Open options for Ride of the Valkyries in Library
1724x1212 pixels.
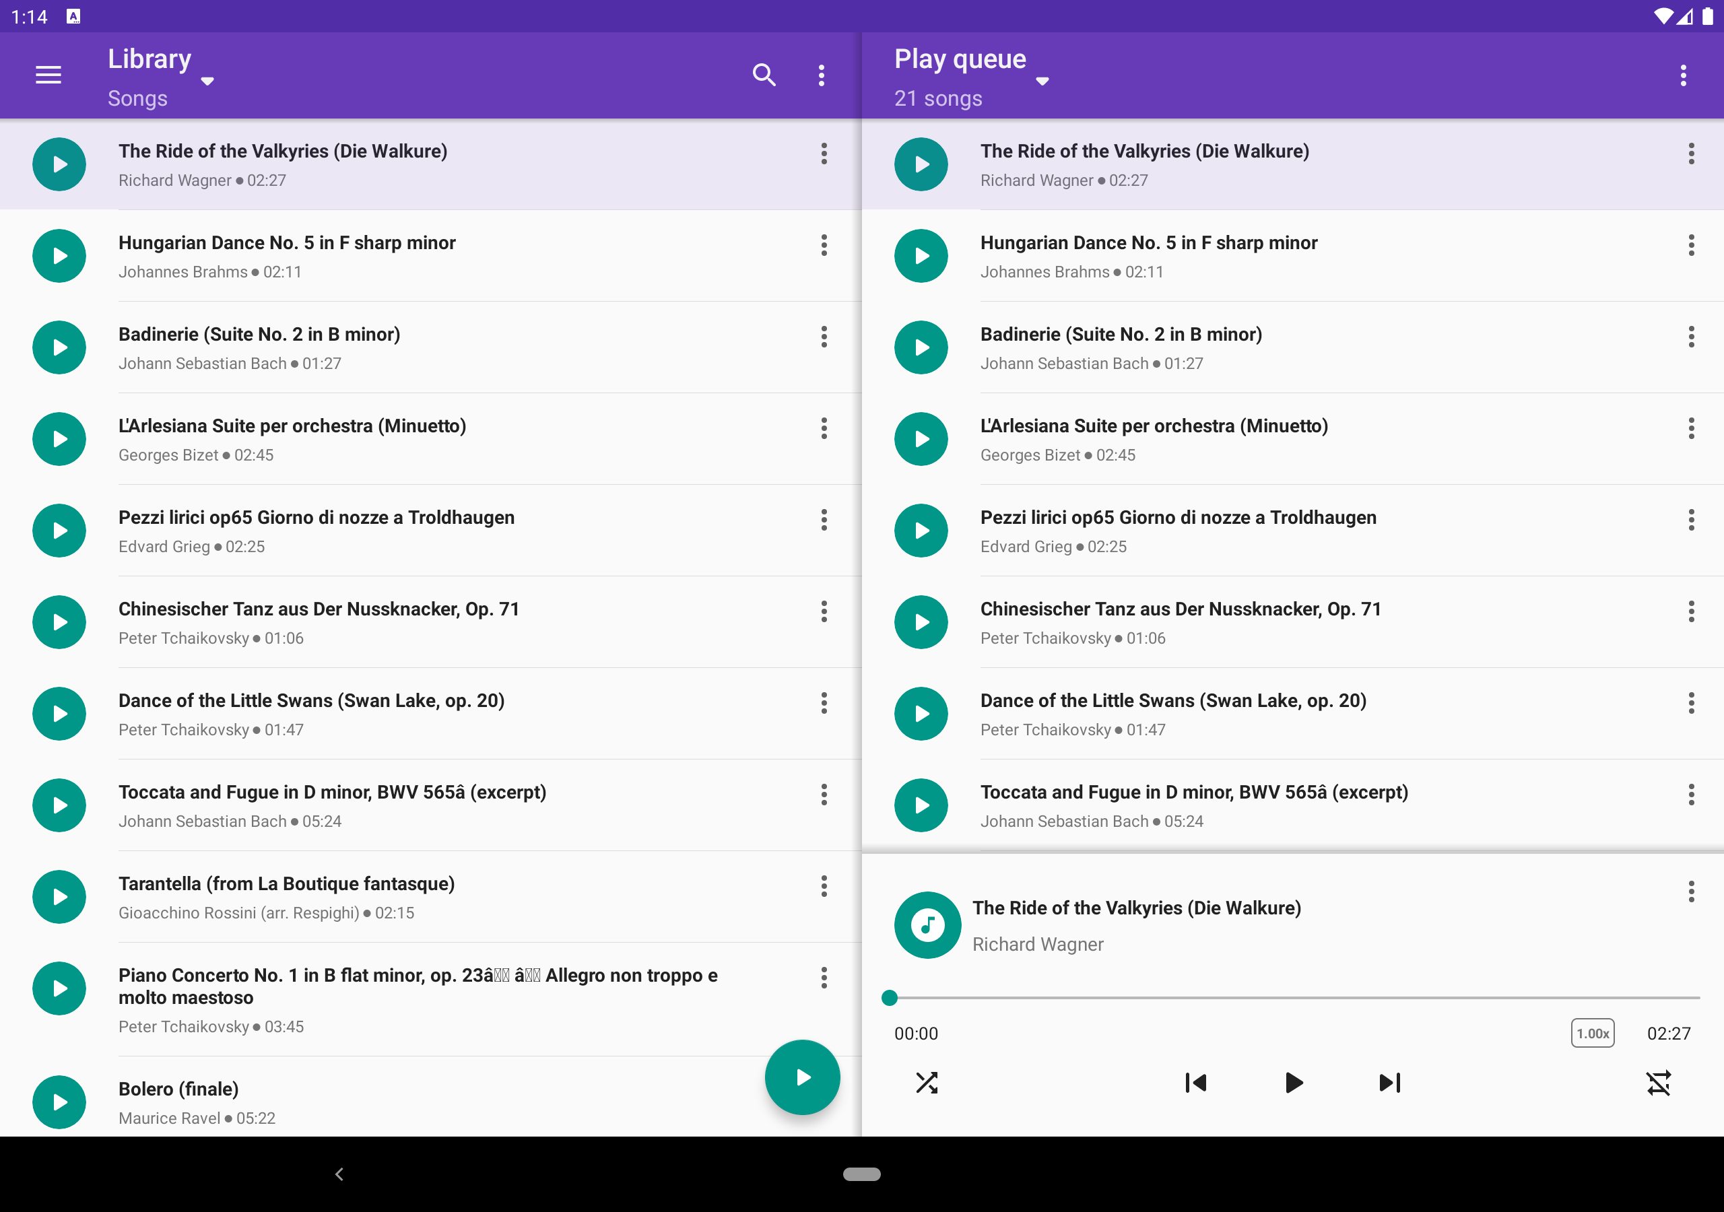pos(824,154)
